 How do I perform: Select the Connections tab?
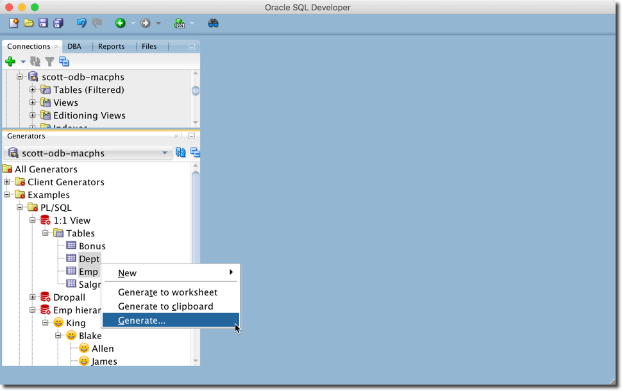[x=29, y=46]
